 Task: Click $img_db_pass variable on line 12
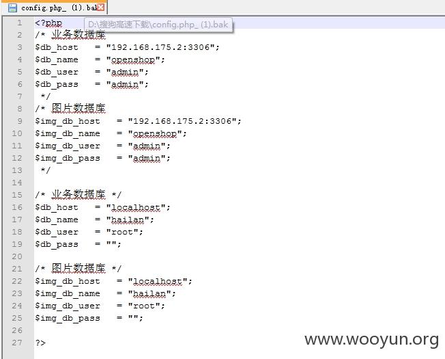[x=68, y=159]
